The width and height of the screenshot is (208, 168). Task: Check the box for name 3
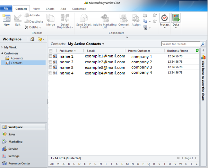pyautogui.click(x=50, y=67)
